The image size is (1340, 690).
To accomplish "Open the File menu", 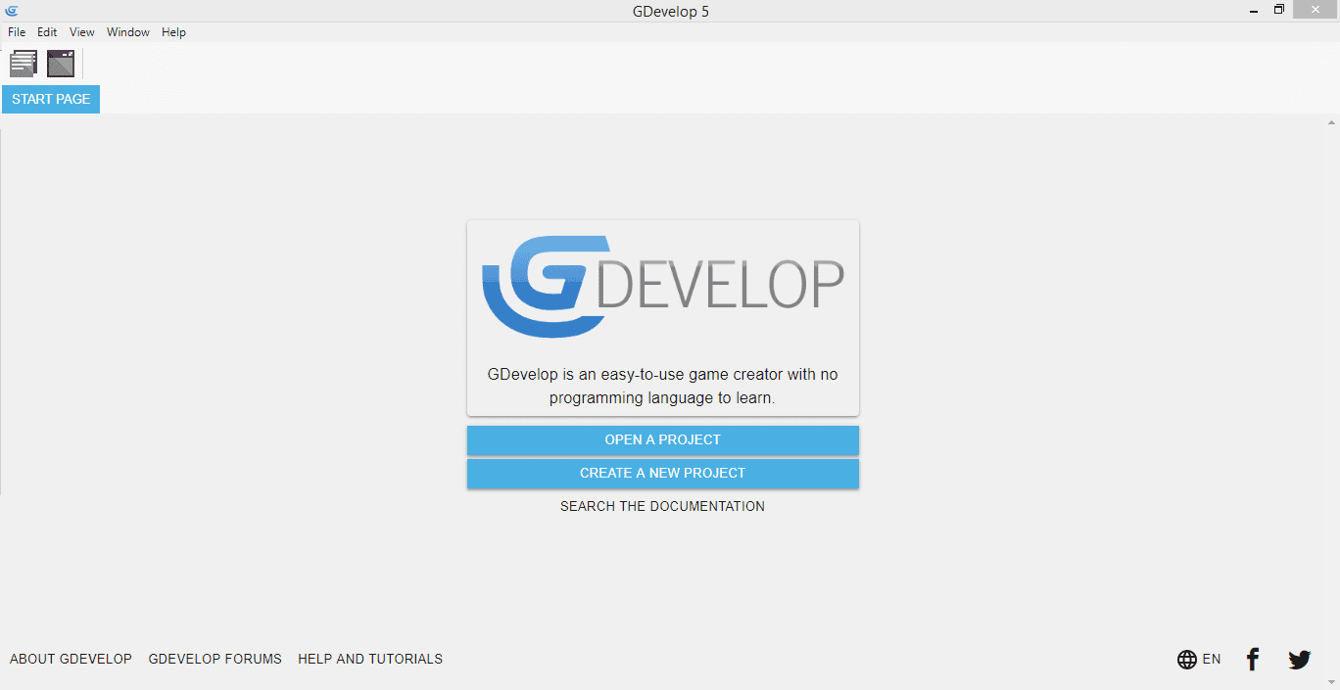I will pyautogui.click(x=17, y=32).
